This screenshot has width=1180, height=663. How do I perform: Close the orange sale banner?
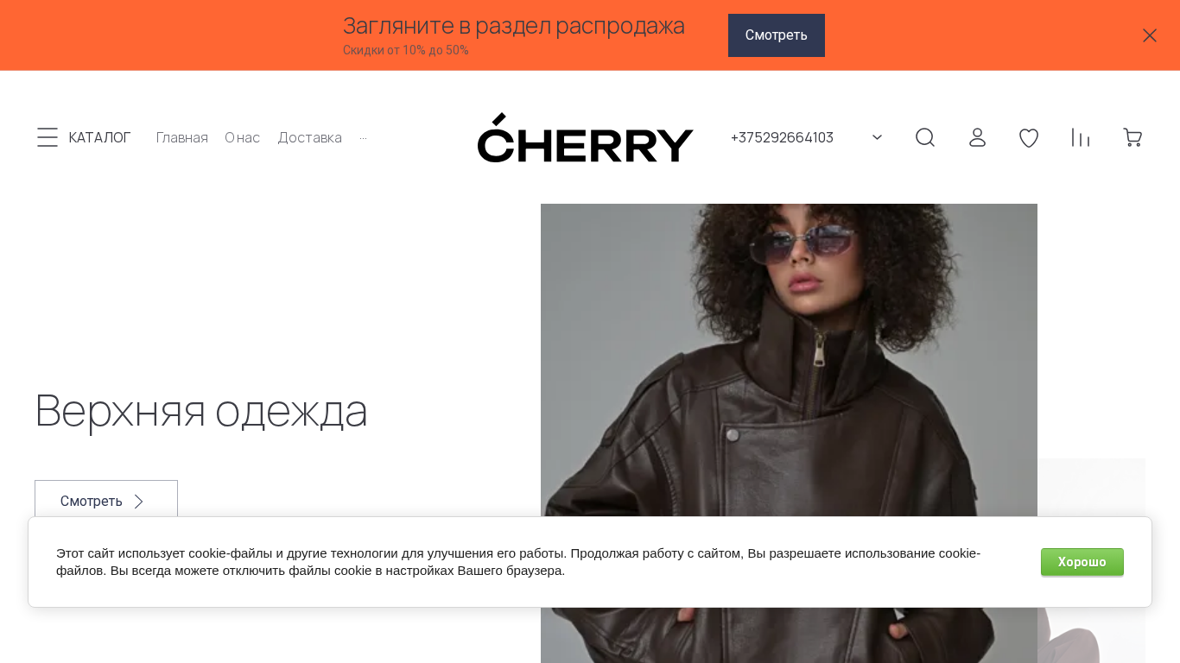click(x=1150, y=35)
